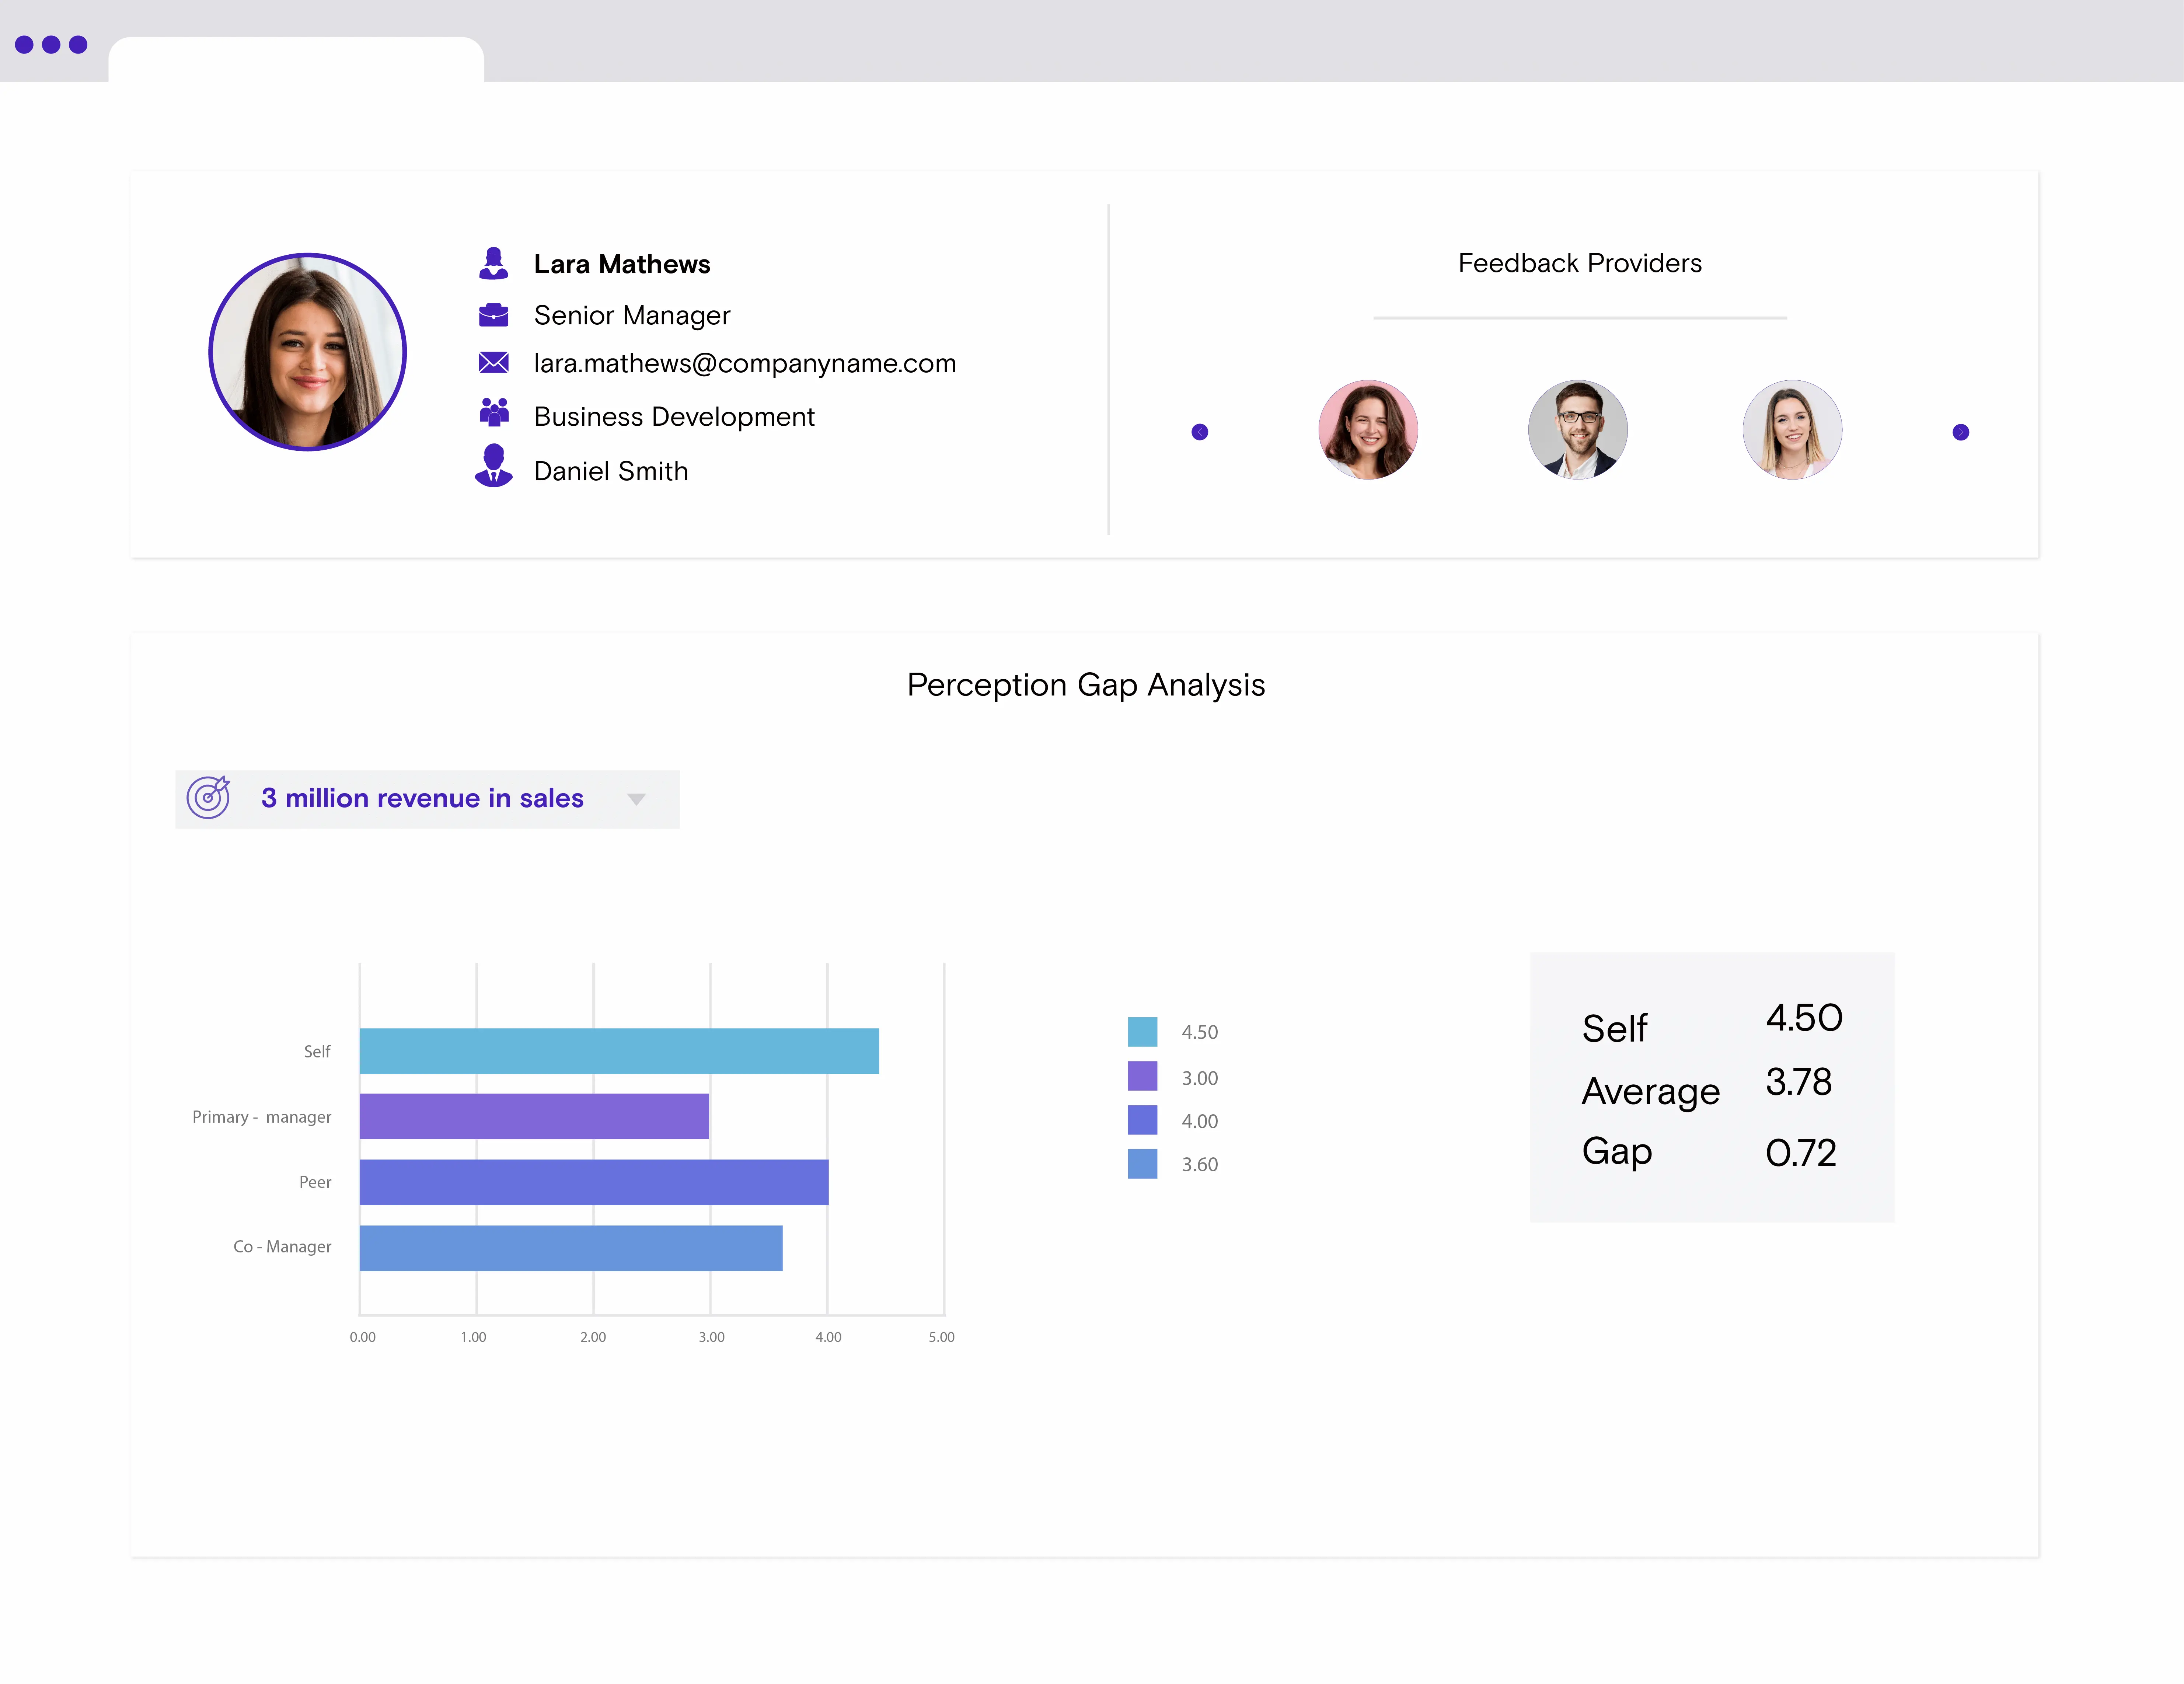
Task: Click the Lara Mathews name text
Action: point(622,264)
